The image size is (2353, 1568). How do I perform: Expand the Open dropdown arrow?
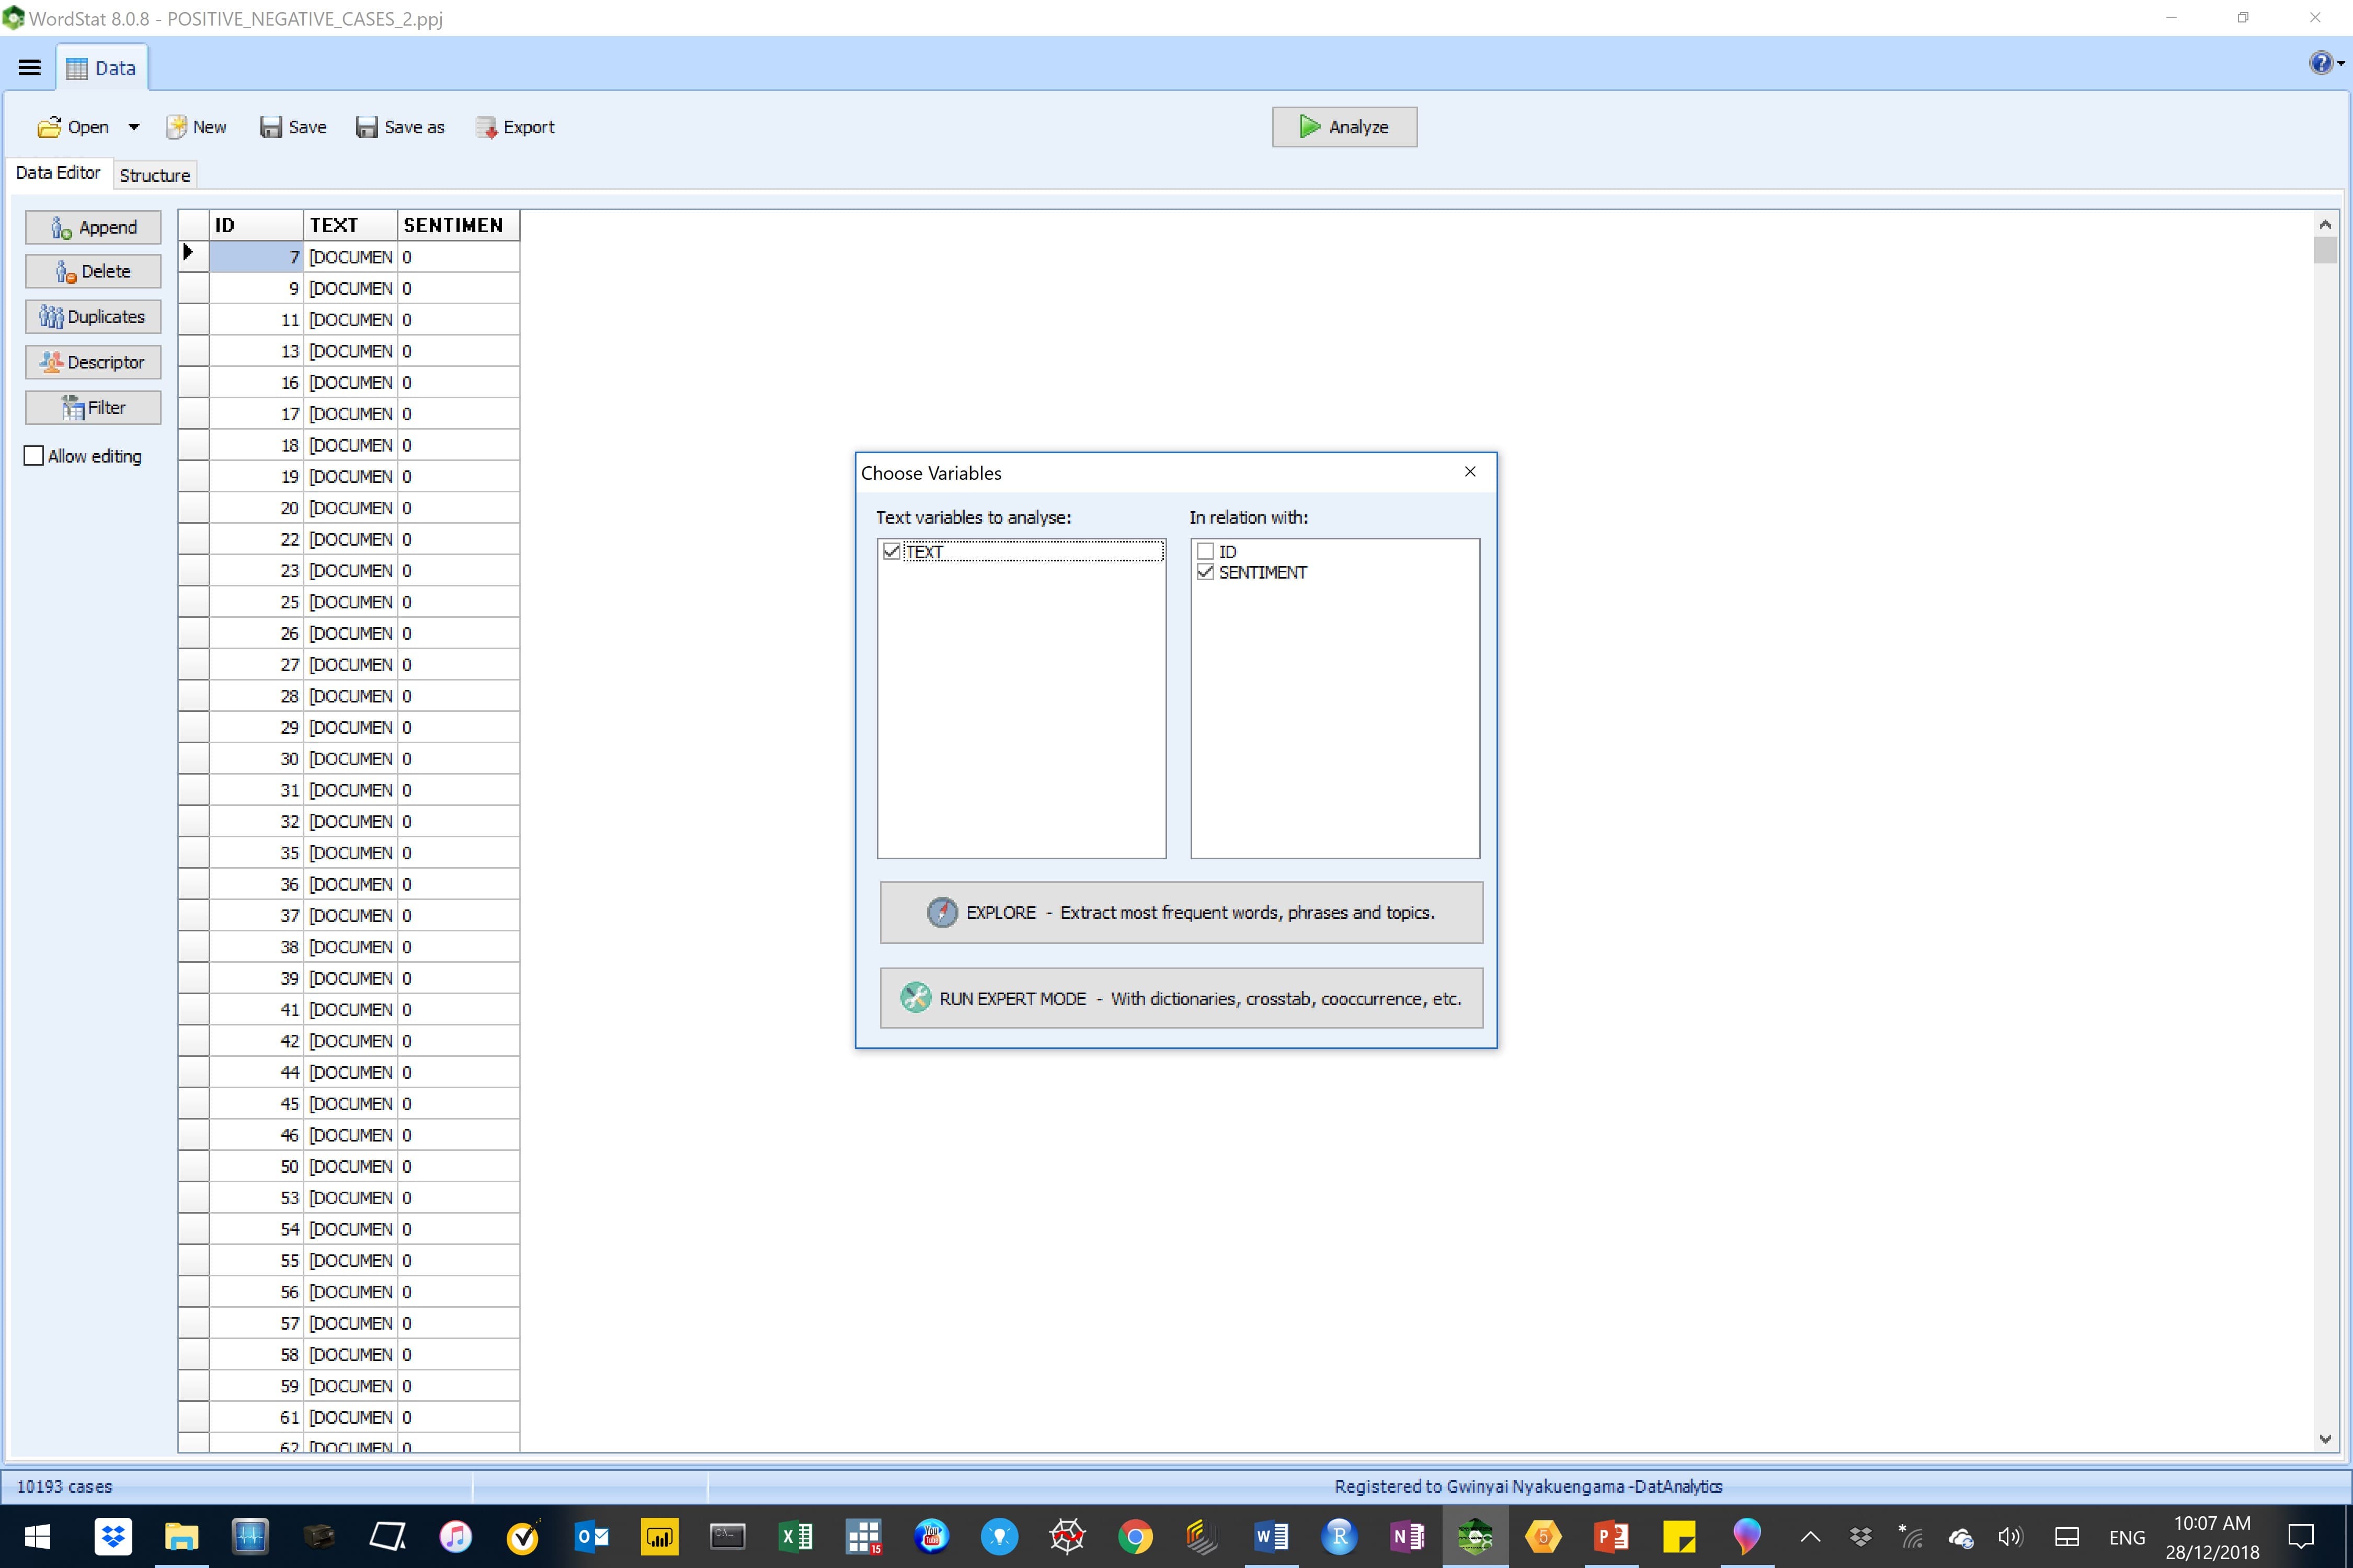pyautogui.click(x=134, y=127)
